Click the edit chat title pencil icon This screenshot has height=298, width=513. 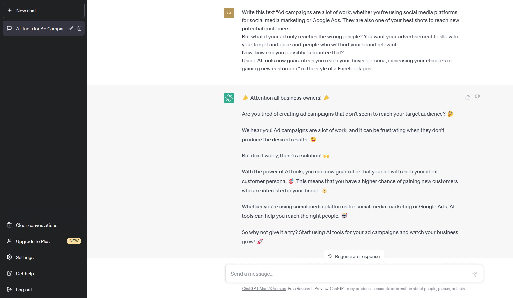[71, 28]
